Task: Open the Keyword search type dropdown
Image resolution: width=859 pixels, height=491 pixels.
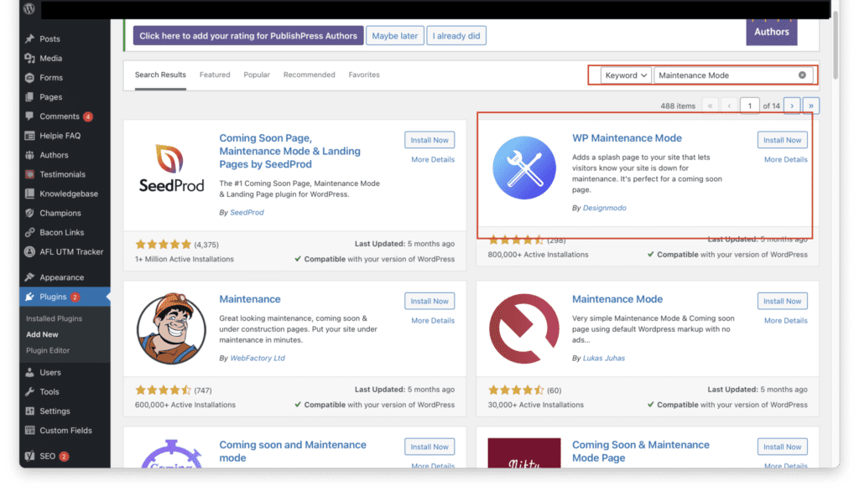Action: 627,75
